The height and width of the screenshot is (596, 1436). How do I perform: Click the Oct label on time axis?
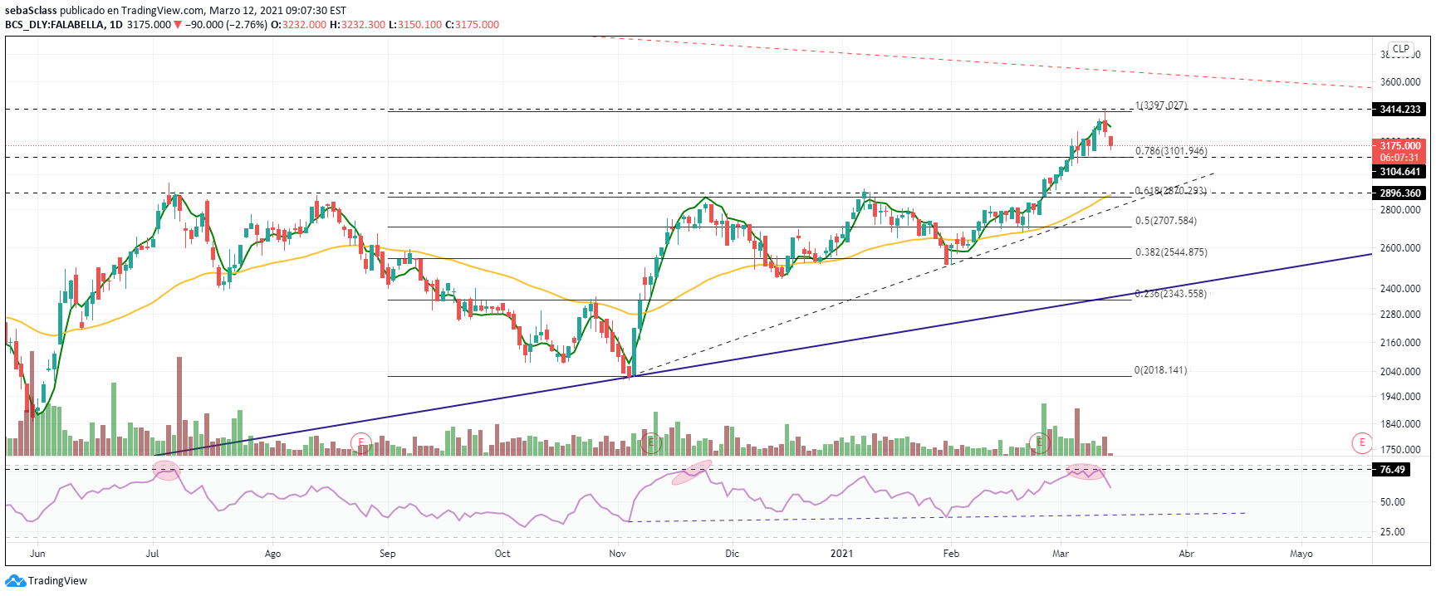502,554
